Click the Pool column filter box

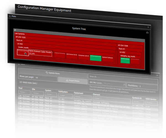(x=25, y=92)
